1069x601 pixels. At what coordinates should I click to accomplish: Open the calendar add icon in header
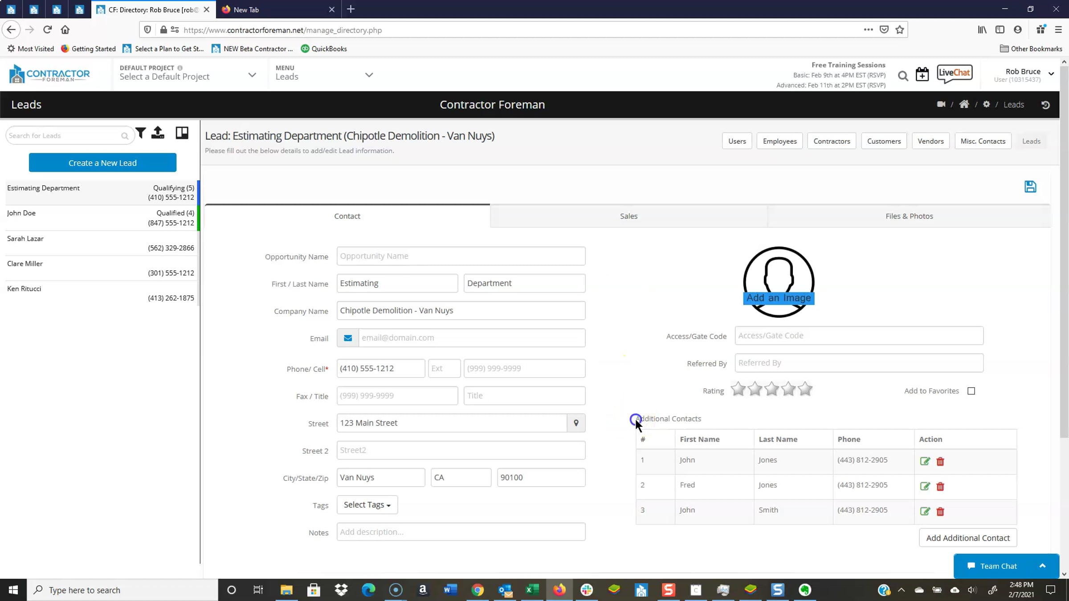922,74
